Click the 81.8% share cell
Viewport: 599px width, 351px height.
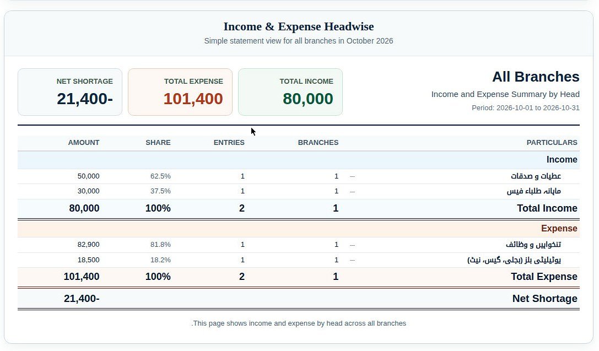point(160,245)
